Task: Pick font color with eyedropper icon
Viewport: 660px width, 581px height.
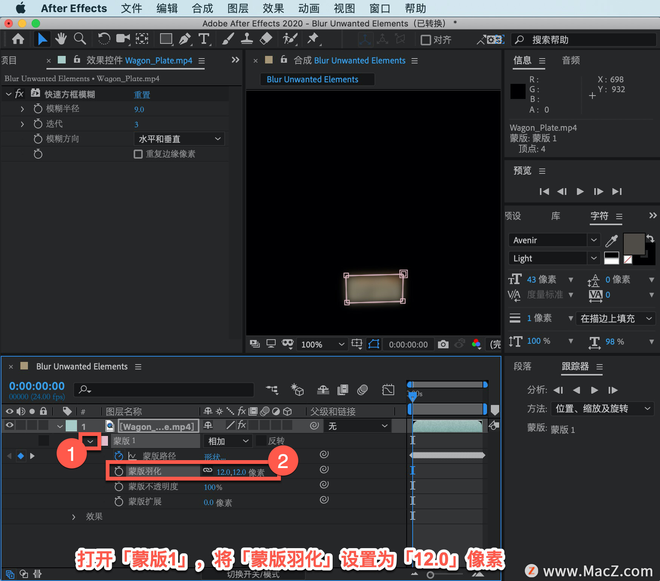Action: (611, 240)
